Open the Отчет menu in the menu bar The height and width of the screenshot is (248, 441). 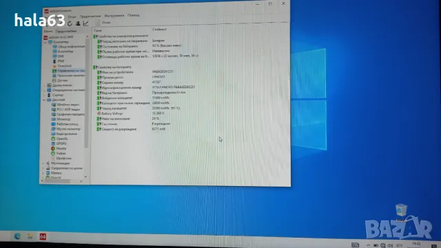tap(72, 17)
